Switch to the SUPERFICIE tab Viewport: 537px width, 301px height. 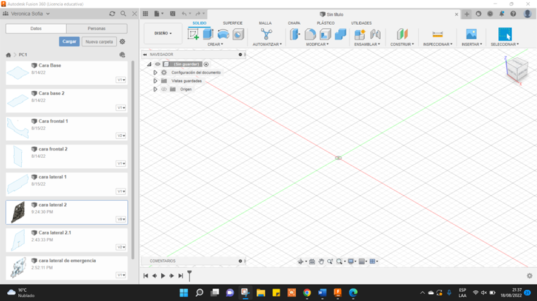click(x=233, y=23)
